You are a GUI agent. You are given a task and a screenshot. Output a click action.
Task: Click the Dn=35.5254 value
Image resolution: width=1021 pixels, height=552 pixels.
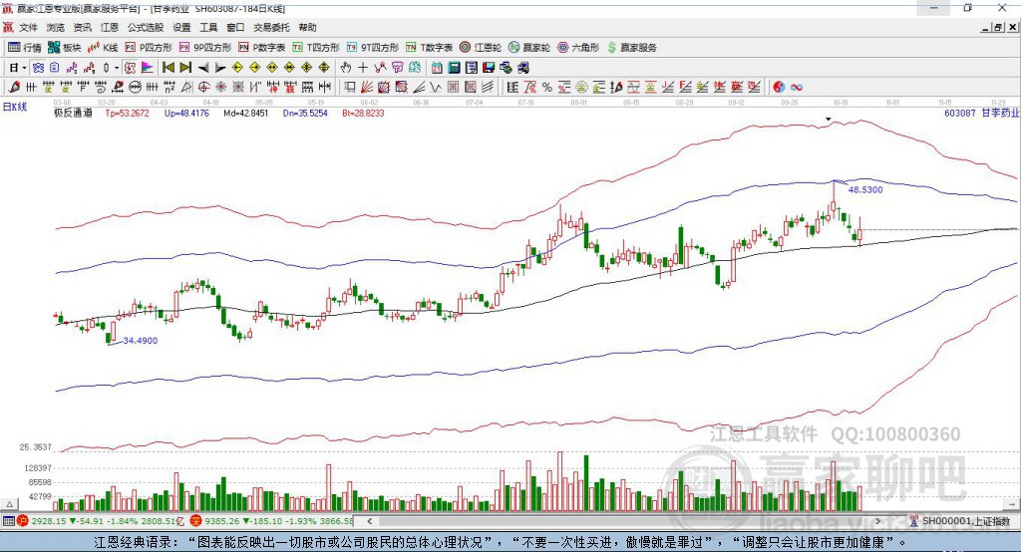(305, 113)
